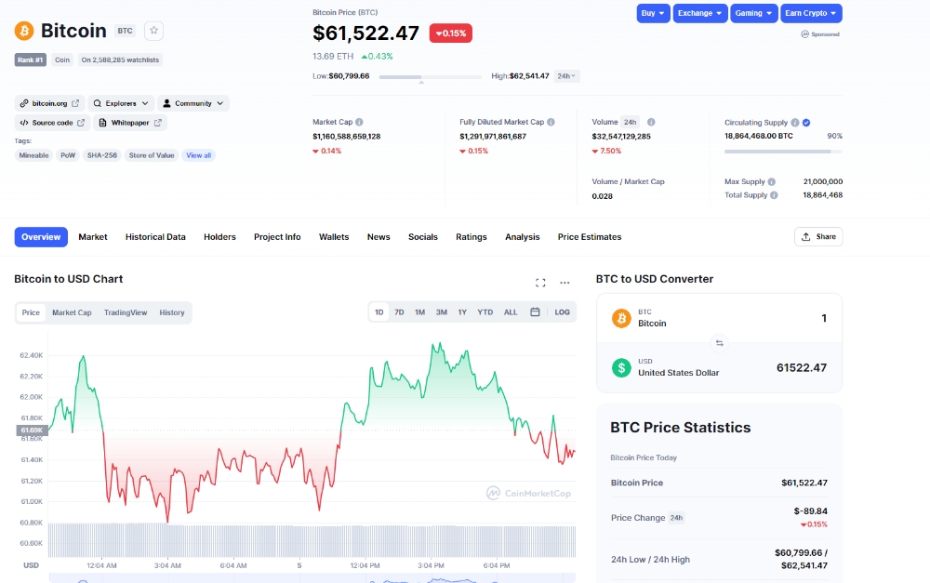930x583 pixels.
Task: Toggle the LOG scale on the chart
Action: click(x=563, y=312)
